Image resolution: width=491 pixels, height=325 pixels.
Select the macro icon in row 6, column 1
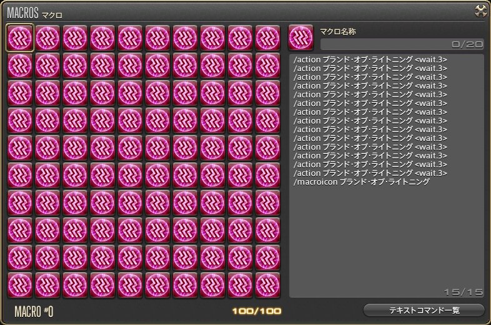[x=20, y=175]
